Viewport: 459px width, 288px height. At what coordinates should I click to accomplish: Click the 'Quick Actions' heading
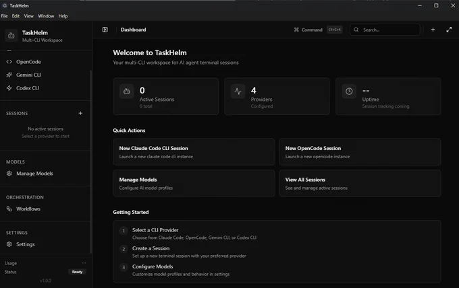(x=129, y=131)
